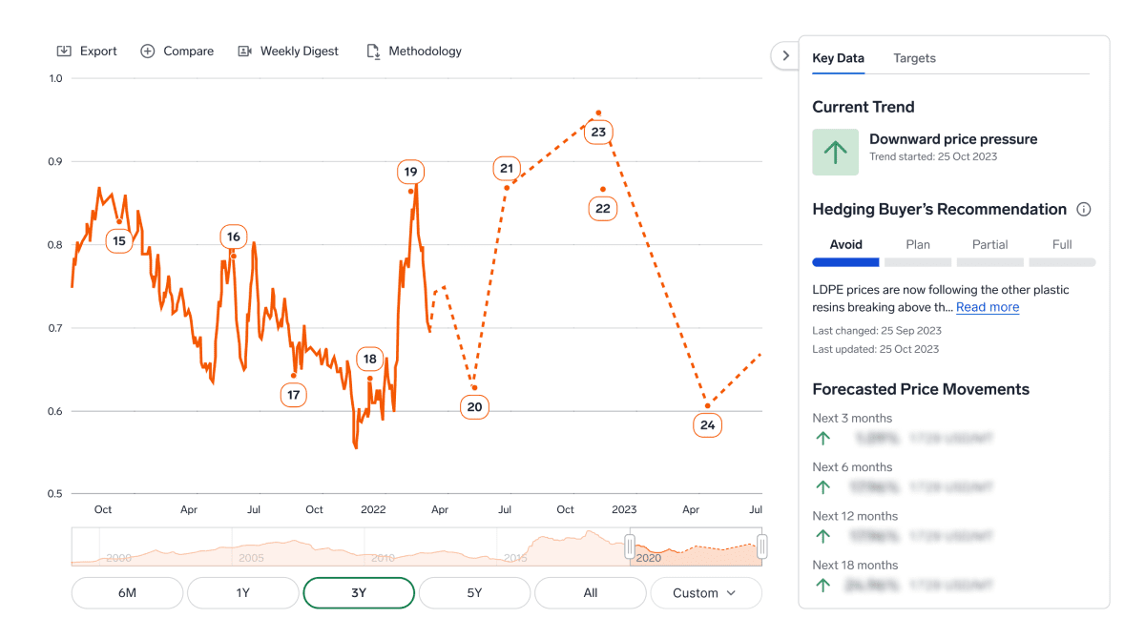Click the Compare plus-circle icon
The width and height of the screenshot is (1145, 639).
click(148, 52)
